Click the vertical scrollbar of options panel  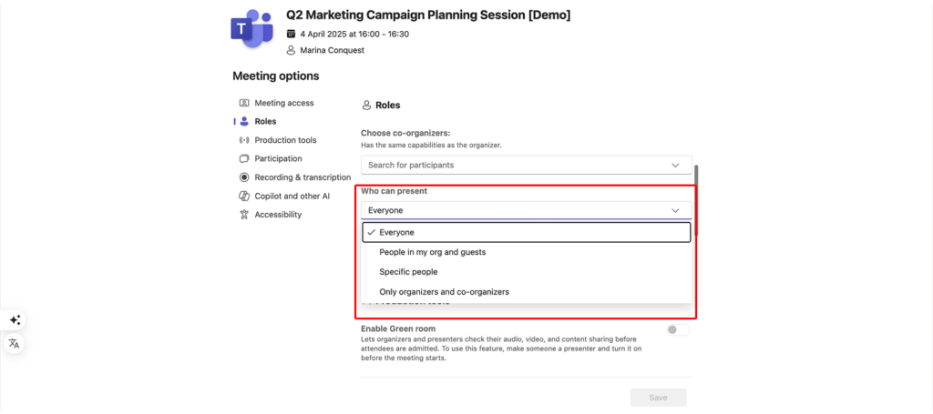tap(696, 201)
